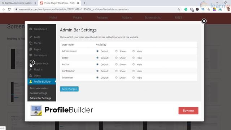Image resolution: width=231 pixels, height=130 pixels.
Task: Select Show for Subscriber role
Action: (116, 78)
